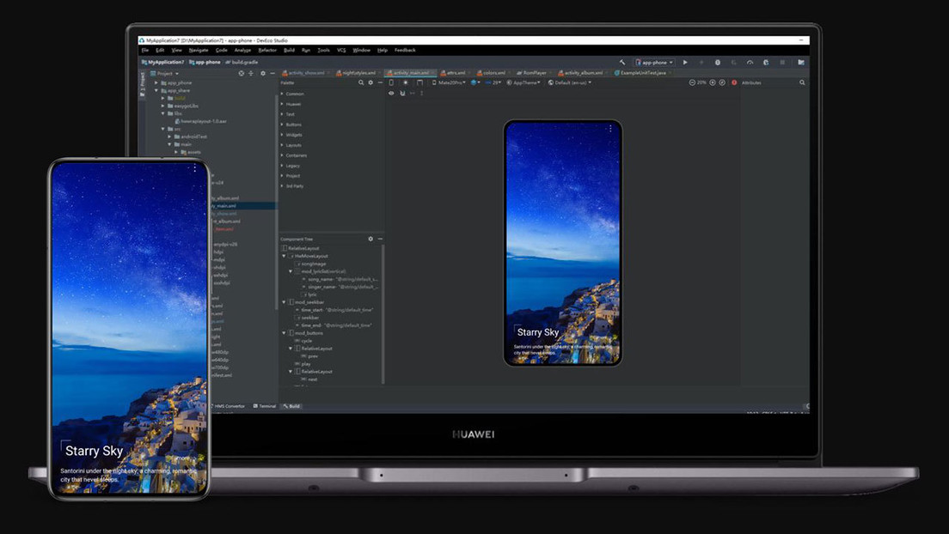Open the project-wide search magnifier icon
This screenshot has height=534, width=949.
tap(802, 82)
